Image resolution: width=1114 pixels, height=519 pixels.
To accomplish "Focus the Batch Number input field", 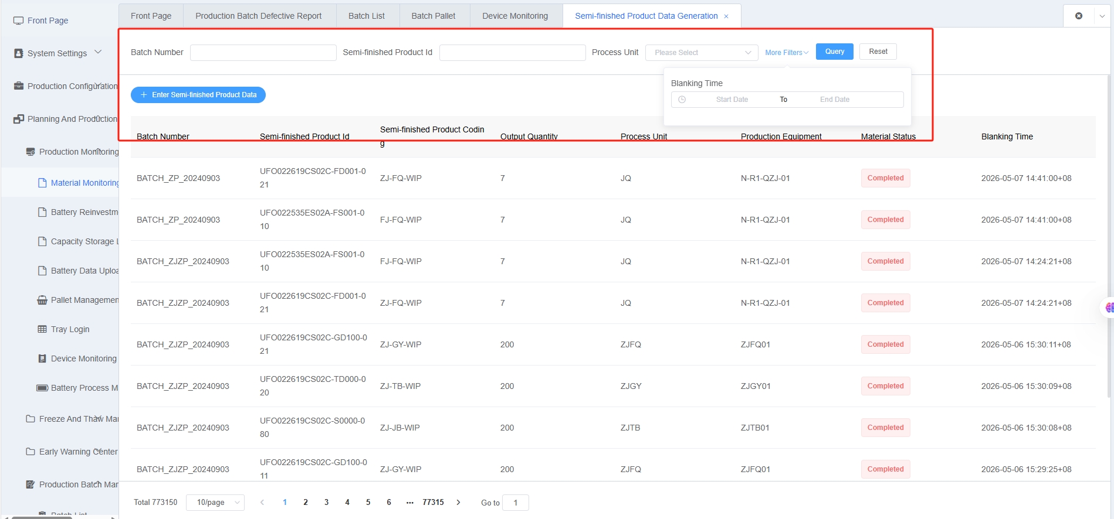I will tap(263, 53).
